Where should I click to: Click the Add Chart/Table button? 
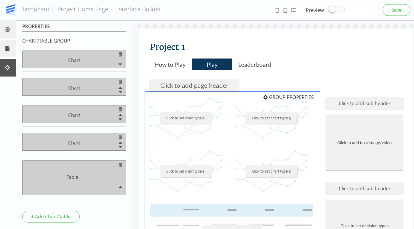[51, 217]
